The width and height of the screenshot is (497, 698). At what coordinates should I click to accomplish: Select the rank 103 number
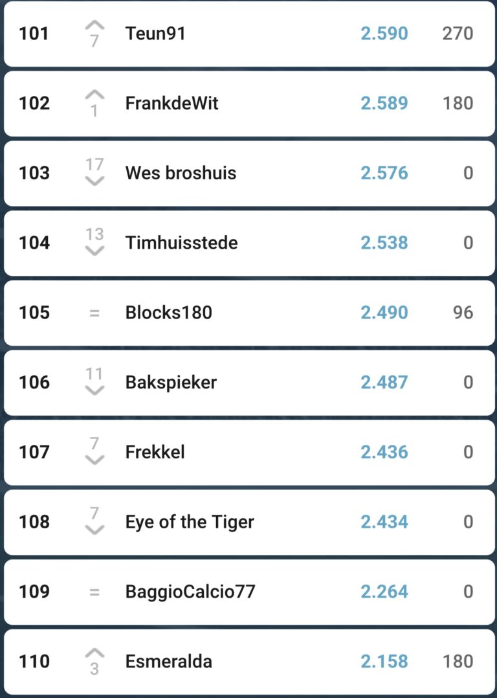pos(34,174)
